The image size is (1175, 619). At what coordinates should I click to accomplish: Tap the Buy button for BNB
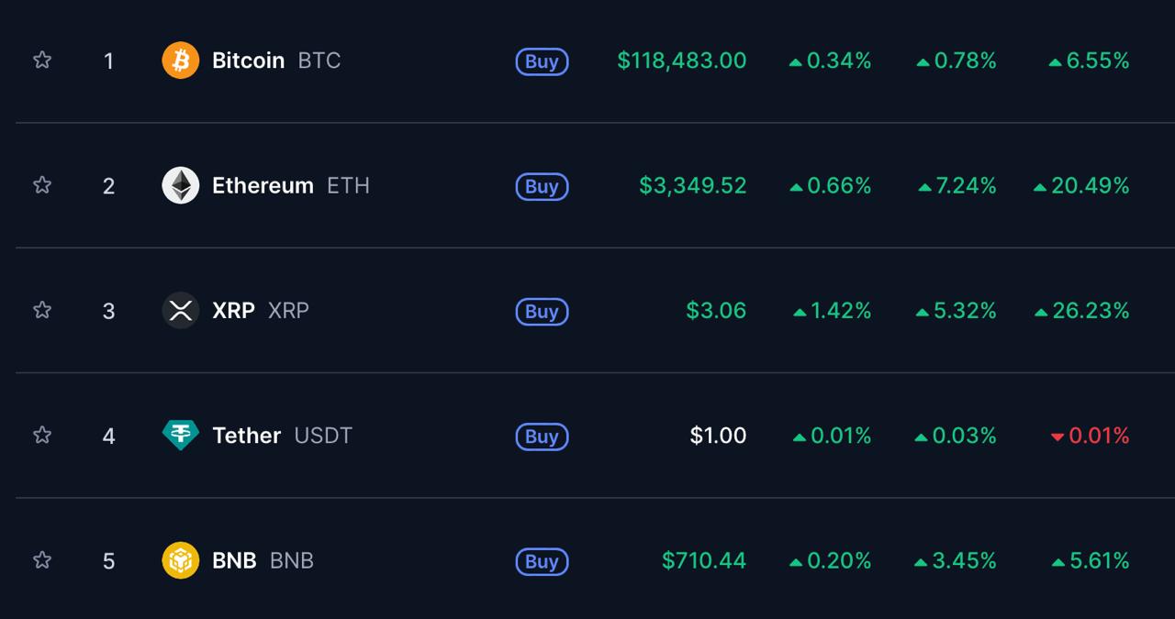542,561
